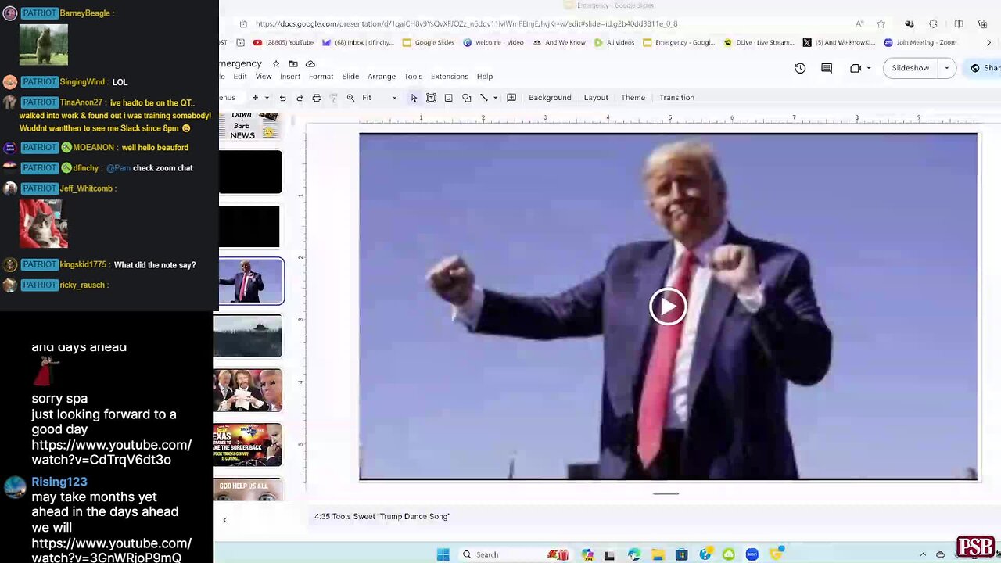Open the browser extensions puzzle icon
Image resolution: width=1001 pixels, height=563 pixels.
(x=933, y=24)
